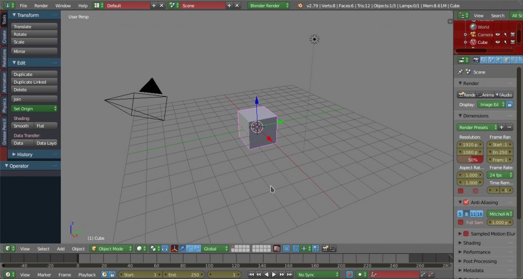Click the Duplicate Linked button
This screenshot has height=279, width=523.
[34, 82]
